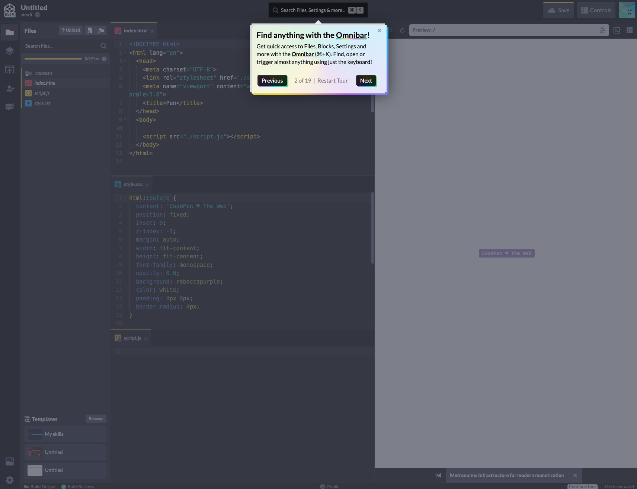Click the Metronome sponsor text link
The image size is (637, 489).
507,475
